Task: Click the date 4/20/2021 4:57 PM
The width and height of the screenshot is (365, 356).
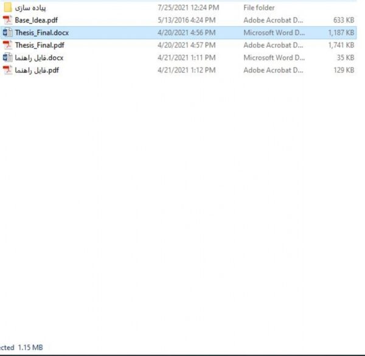Action: tap(187, 45)
